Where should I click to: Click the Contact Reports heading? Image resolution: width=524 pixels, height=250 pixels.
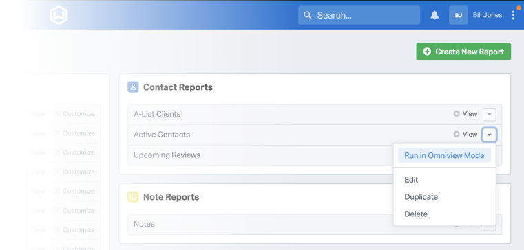point(178,87)
